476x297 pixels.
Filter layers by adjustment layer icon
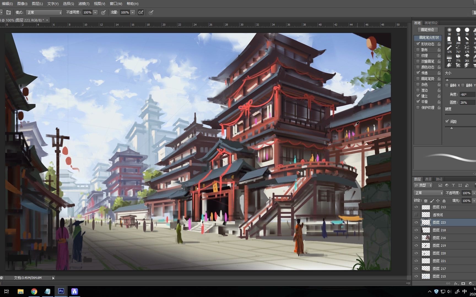pos(447,185)
